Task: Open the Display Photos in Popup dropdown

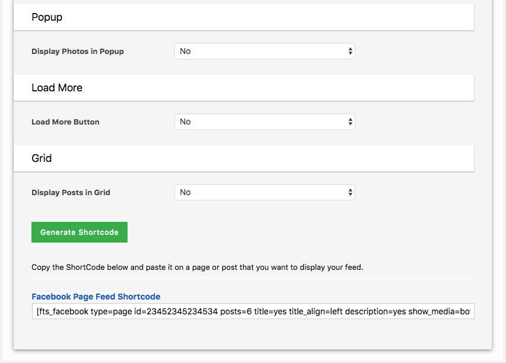Action: (265, 51)
